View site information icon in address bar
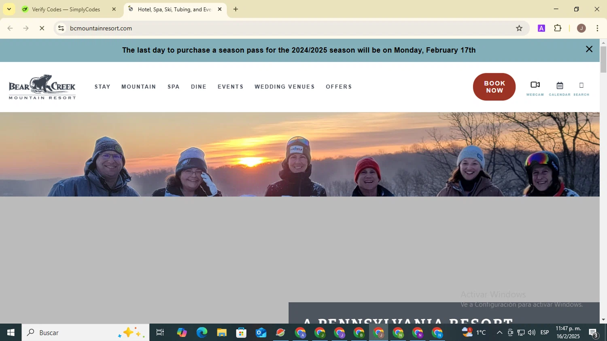This screenshot has height=341, width=607. click(x=61, y=28)
